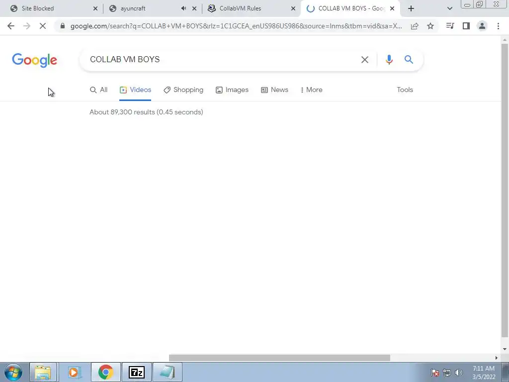Open the Windows Start menu
The width and height of the screenshot is (509, 382).
coord(13,372)
